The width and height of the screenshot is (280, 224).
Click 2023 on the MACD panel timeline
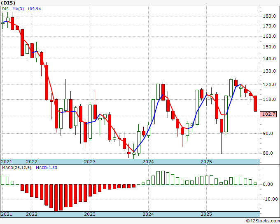click(x=90, y=214)
